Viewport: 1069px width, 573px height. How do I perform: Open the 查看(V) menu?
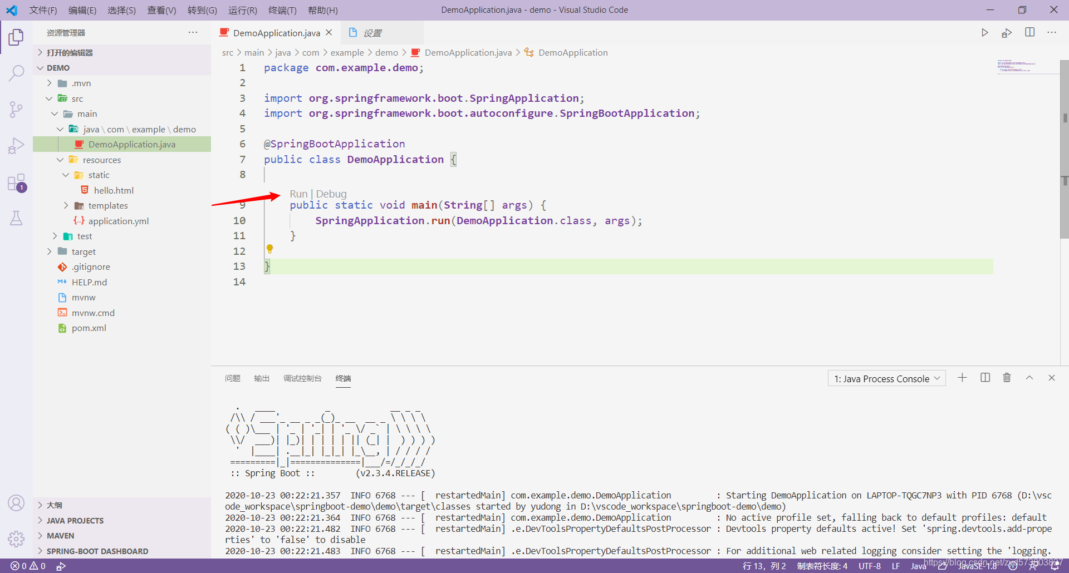point(161,10)
